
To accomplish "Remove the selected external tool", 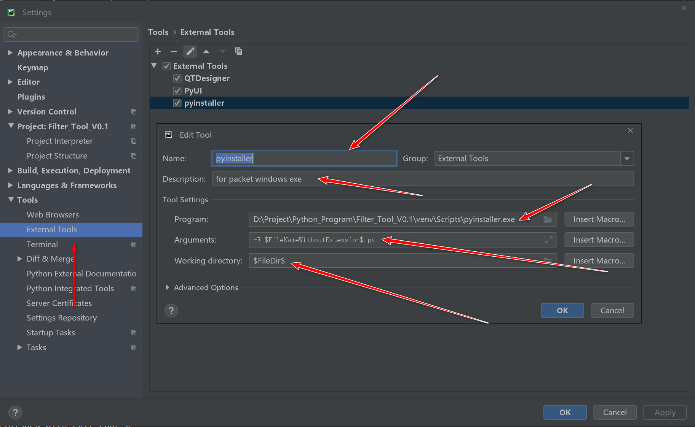I will [x=174, y=51].
